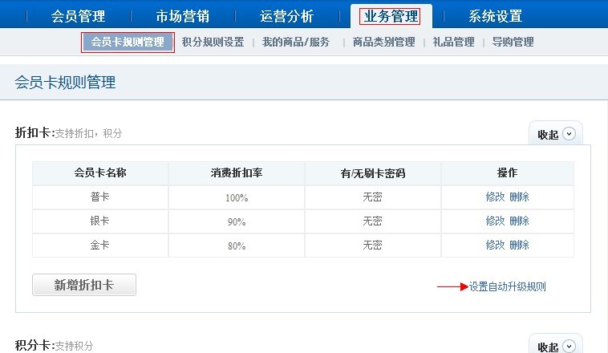The image size is (608, 353).
Task: Click 修改 for 金卡 row
Action: click(495, 245)
